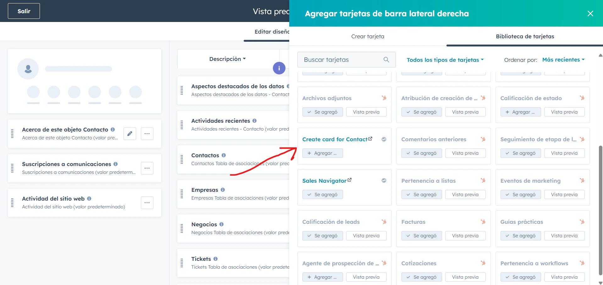603x285 pixels.
Task: Click Agregar on the Calificación de estado card
Action: point(520,112)
